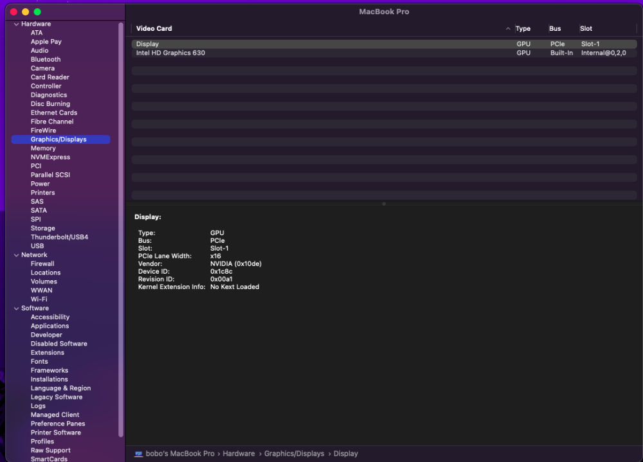Collapse the Software section chevron
The image size is (643, 462).
(17, 308)
